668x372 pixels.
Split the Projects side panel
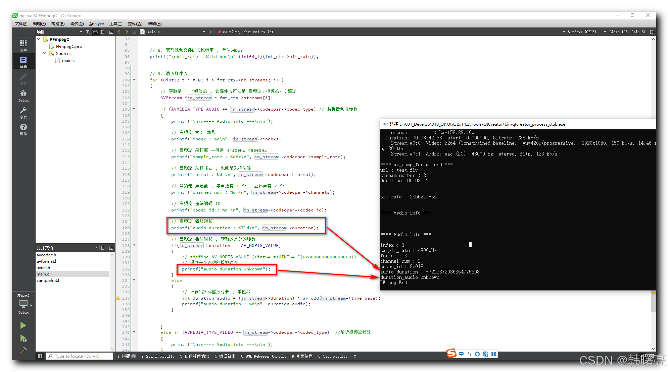[x=103, y=32]
